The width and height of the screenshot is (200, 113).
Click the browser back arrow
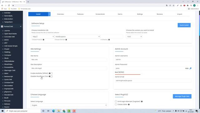click(2, 6)
